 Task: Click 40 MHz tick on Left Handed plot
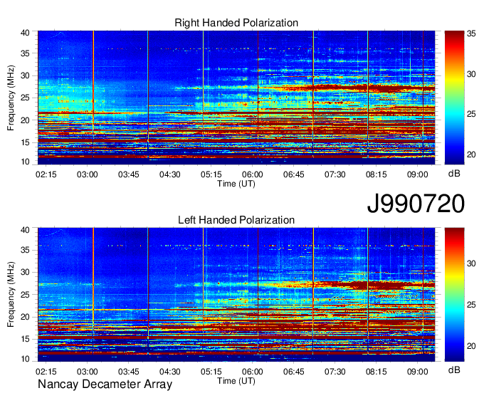coord(25,230)
